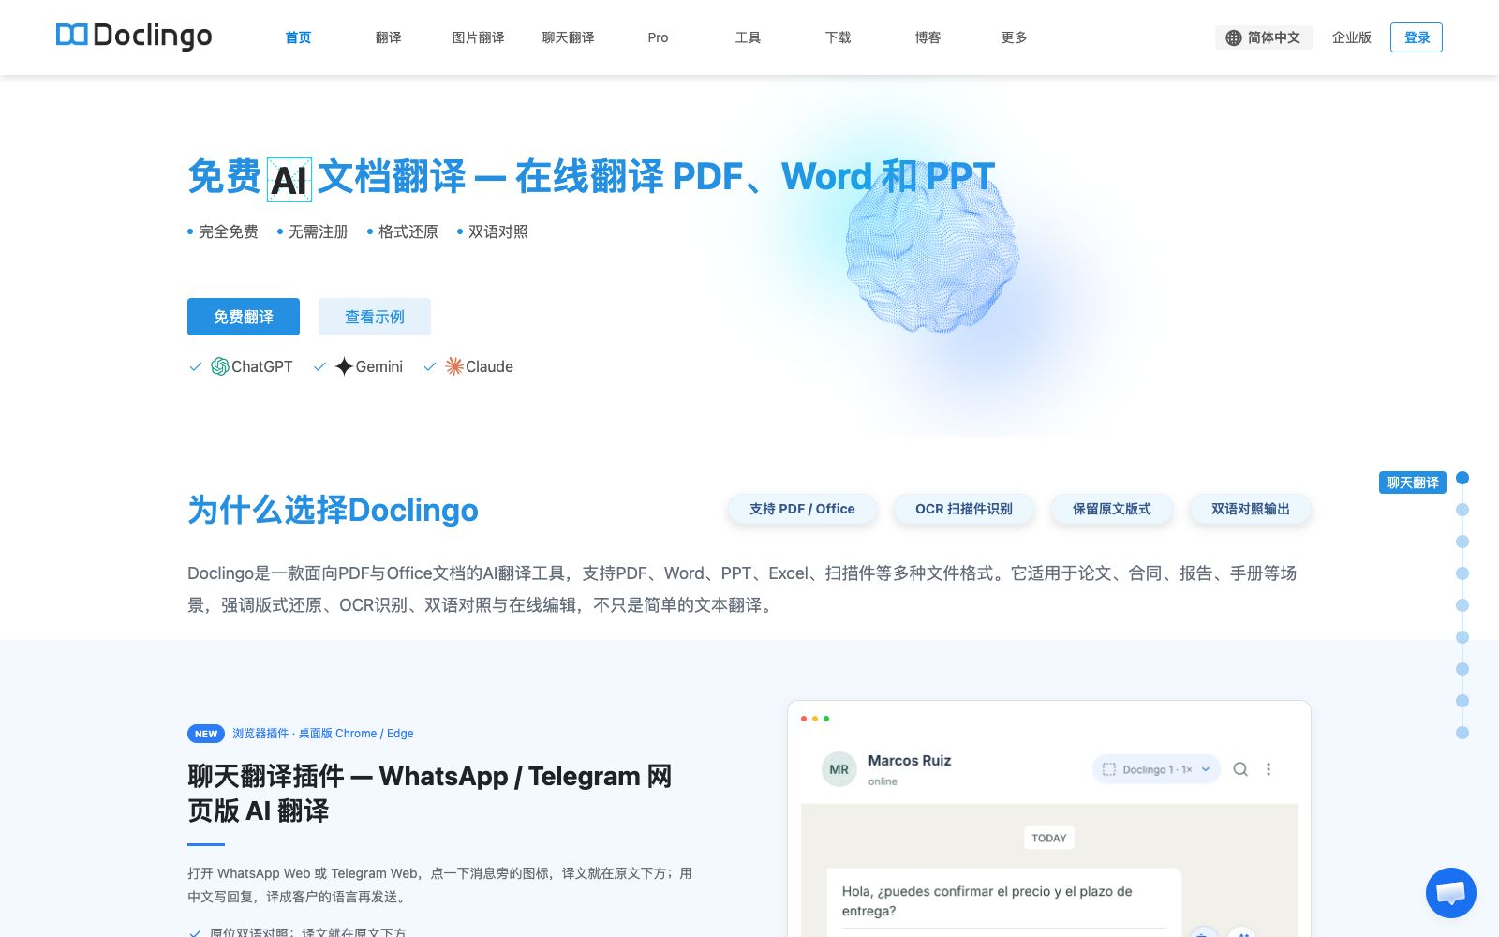This screenshot has width=1499, height=937.
Task: Click the 聊天翻译 side label
Action: pyautogui.click(x=1413, y=483)
